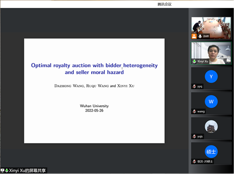Select the blue 硕士 avatar circle
The width and height of the screenshot is (234, 174).
coord(211,152)
